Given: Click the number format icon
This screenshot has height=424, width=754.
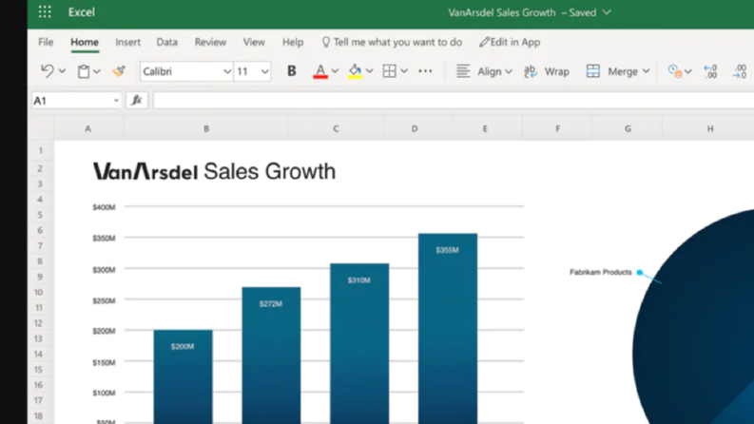Looking at the screenshot, I should [x=675, y=71].
